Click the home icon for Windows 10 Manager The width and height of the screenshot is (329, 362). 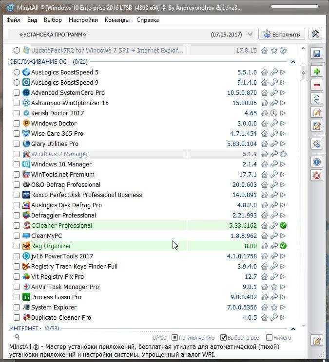pos(265,164)
